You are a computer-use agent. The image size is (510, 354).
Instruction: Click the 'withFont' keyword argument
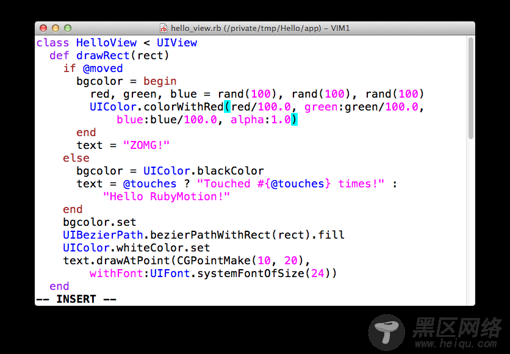tap(116, 273)
